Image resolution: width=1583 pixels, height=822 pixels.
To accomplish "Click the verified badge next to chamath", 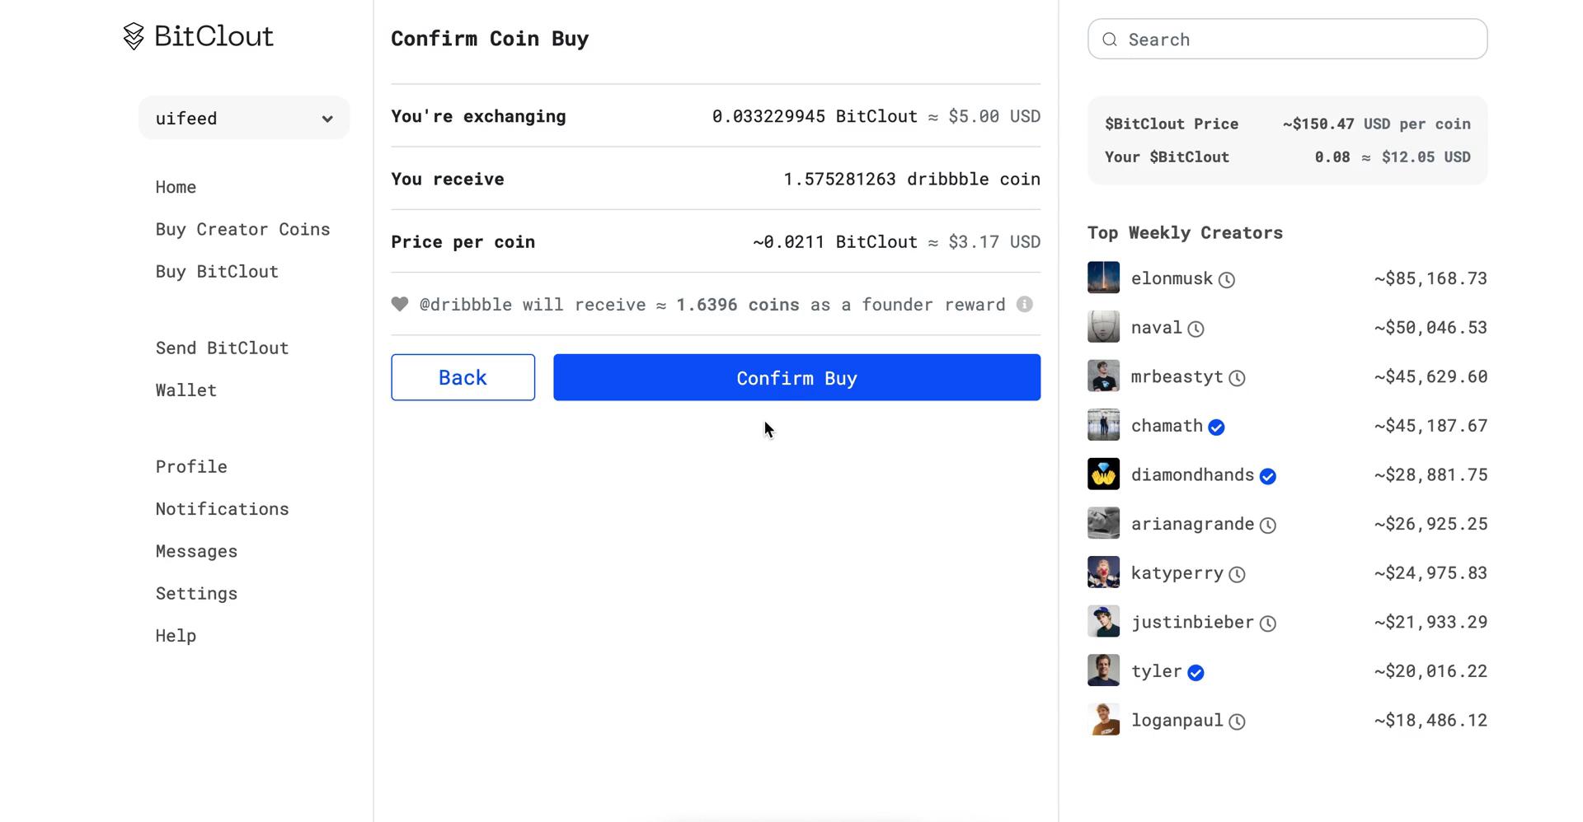I will pos(1216,427).
